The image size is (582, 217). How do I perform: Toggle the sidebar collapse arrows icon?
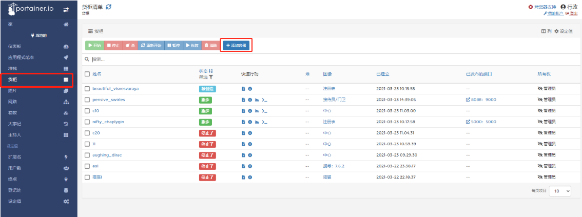coord(66,10)
